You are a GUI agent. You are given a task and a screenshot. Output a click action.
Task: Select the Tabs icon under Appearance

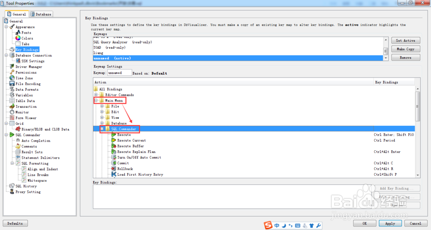18,44
